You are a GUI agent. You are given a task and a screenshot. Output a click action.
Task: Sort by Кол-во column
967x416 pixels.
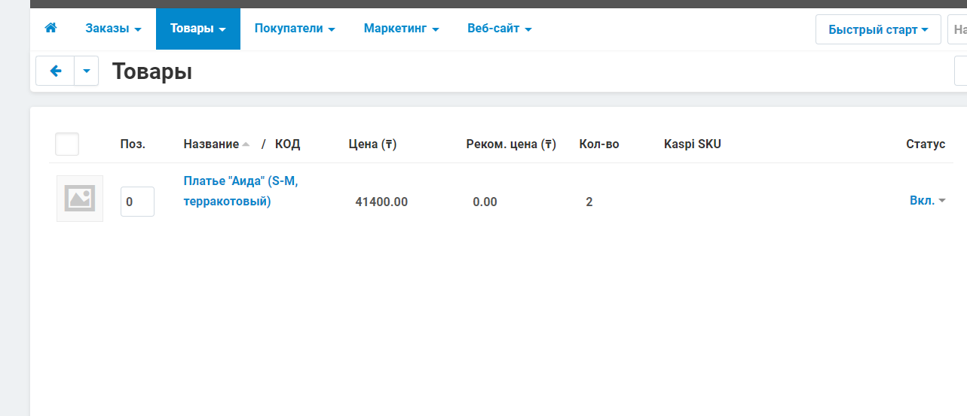[x=599, y=144]
